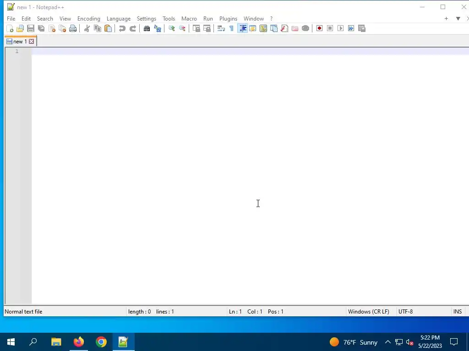Toggle Word wrap in toolbar
Screen dimensions: 469x351
pyautogui.click(x=221, y=28)
